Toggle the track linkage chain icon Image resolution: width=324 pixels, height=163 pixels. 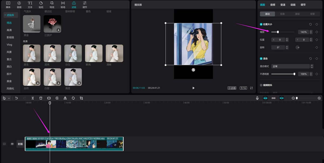click(x=274, y=98)
